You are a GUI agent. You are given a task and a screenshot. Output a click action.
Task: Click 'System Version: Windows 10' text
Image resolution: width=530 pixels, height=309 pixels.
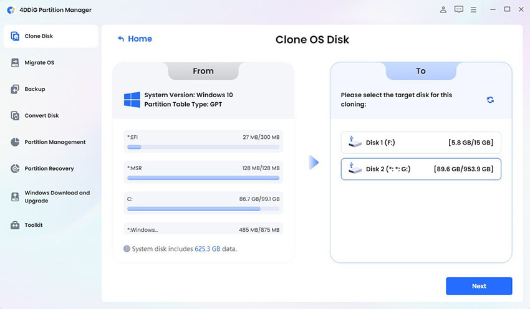(188, 95)
